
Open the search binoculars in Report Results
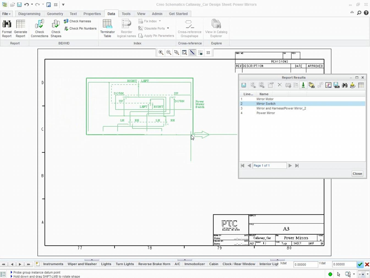click(344, 85)
